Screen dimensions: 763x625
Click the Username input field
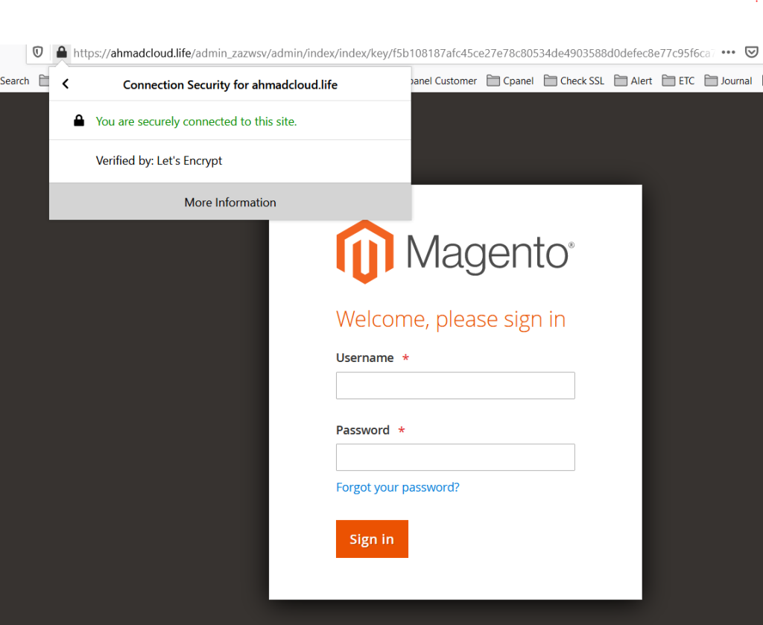coord(455,385)
